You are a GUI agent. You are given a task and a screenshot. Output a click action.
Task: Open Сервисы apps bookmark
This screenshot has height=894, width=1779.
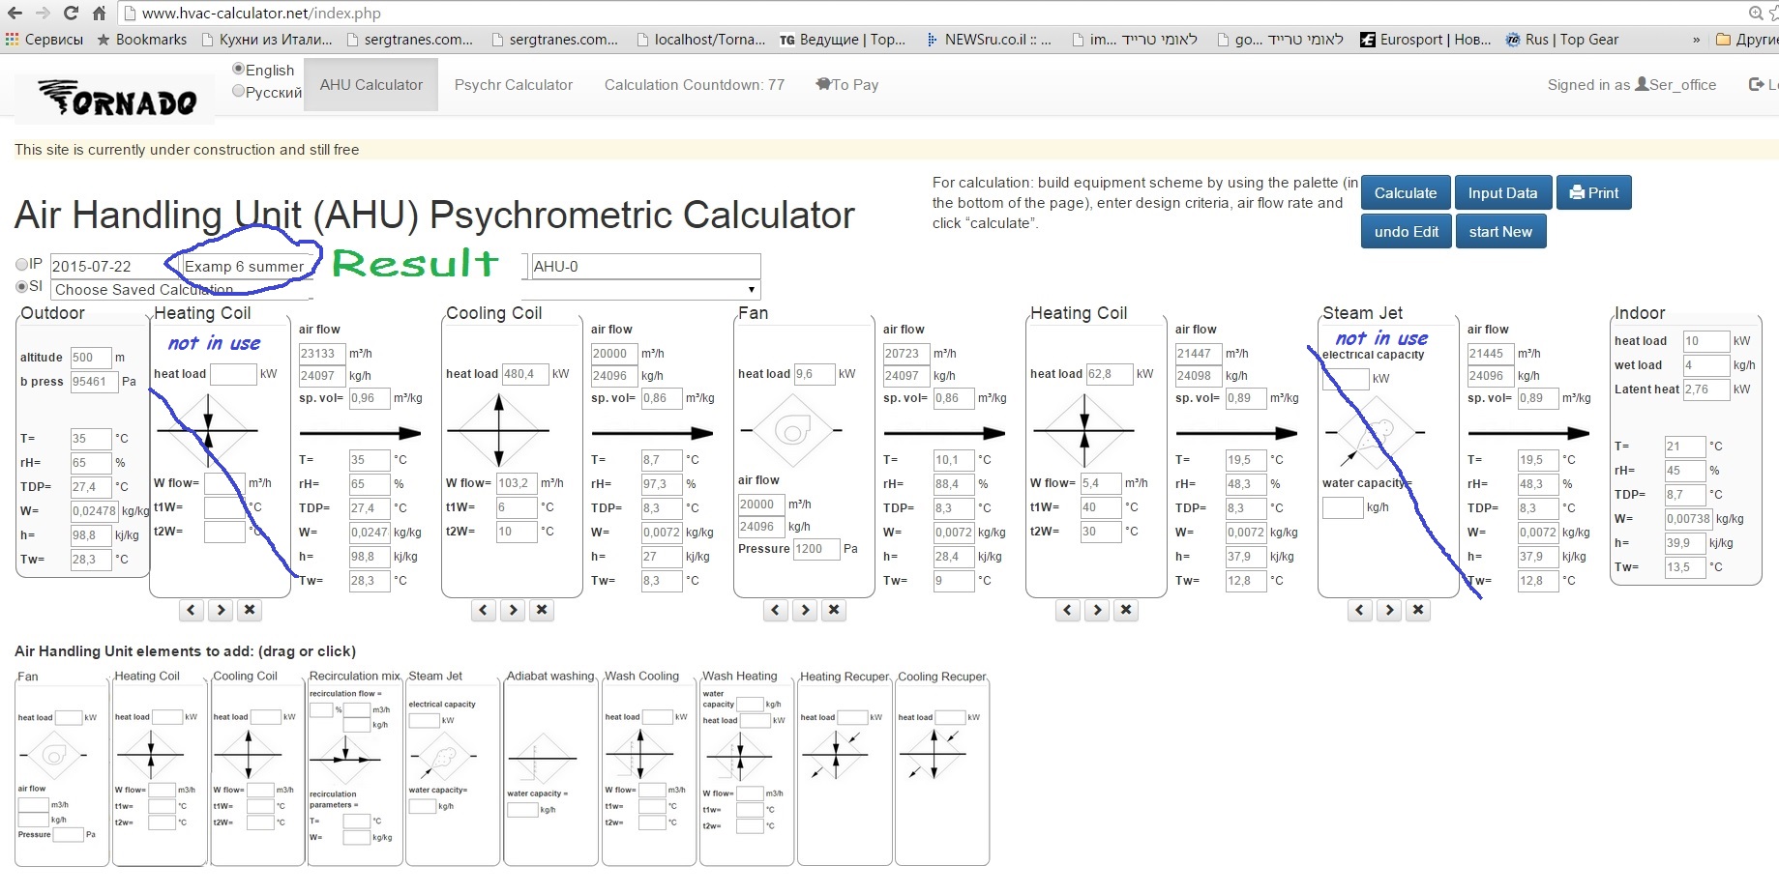44,40
